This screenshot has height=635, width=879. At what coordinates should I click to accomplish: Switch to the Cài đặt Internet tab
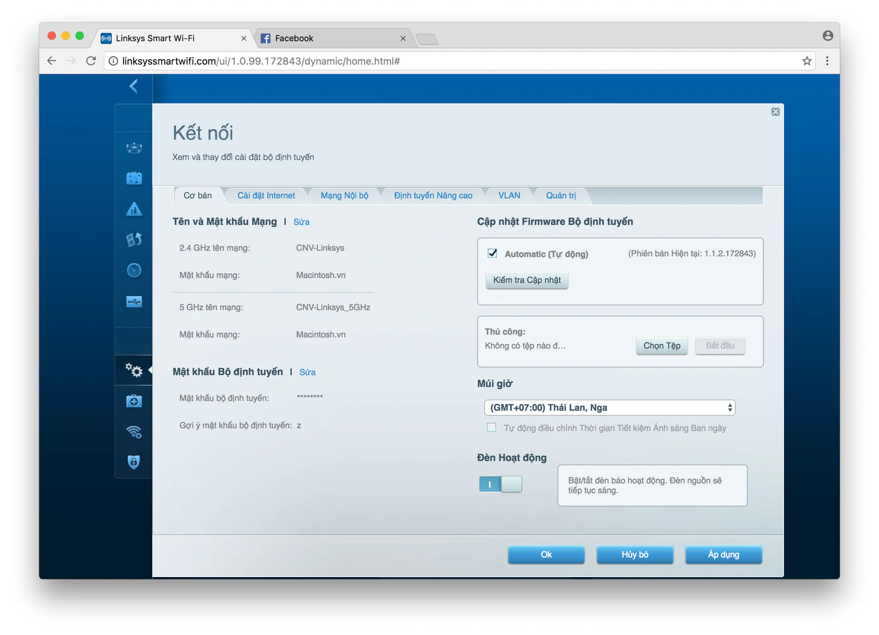coord(266,196)
